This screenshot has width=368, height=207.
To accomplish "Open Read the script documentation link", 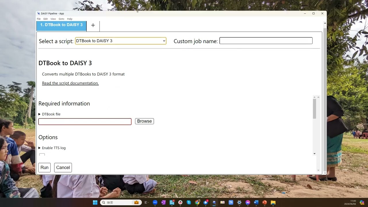I will point(70,83).
